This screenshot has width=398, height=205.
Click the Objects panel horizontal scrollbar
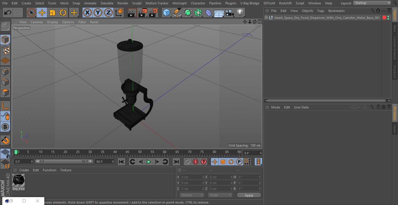click(327, 101)
